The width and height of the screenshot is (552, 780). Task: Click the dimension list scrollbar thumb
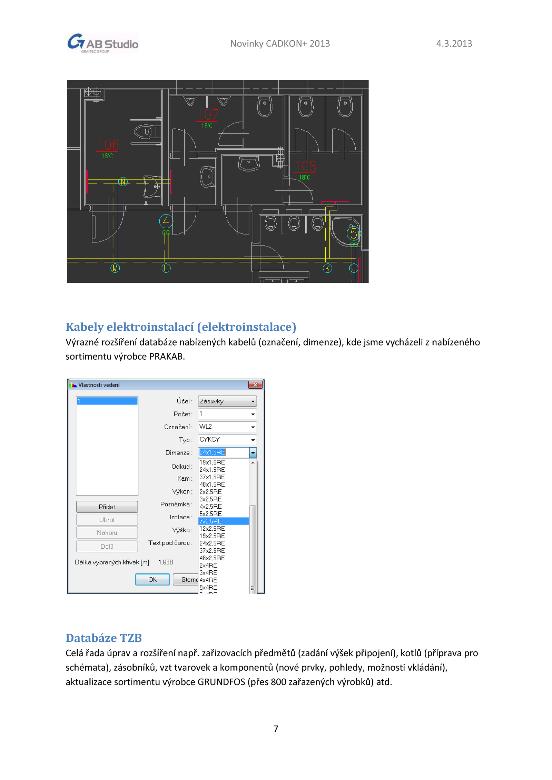(253, 549)
